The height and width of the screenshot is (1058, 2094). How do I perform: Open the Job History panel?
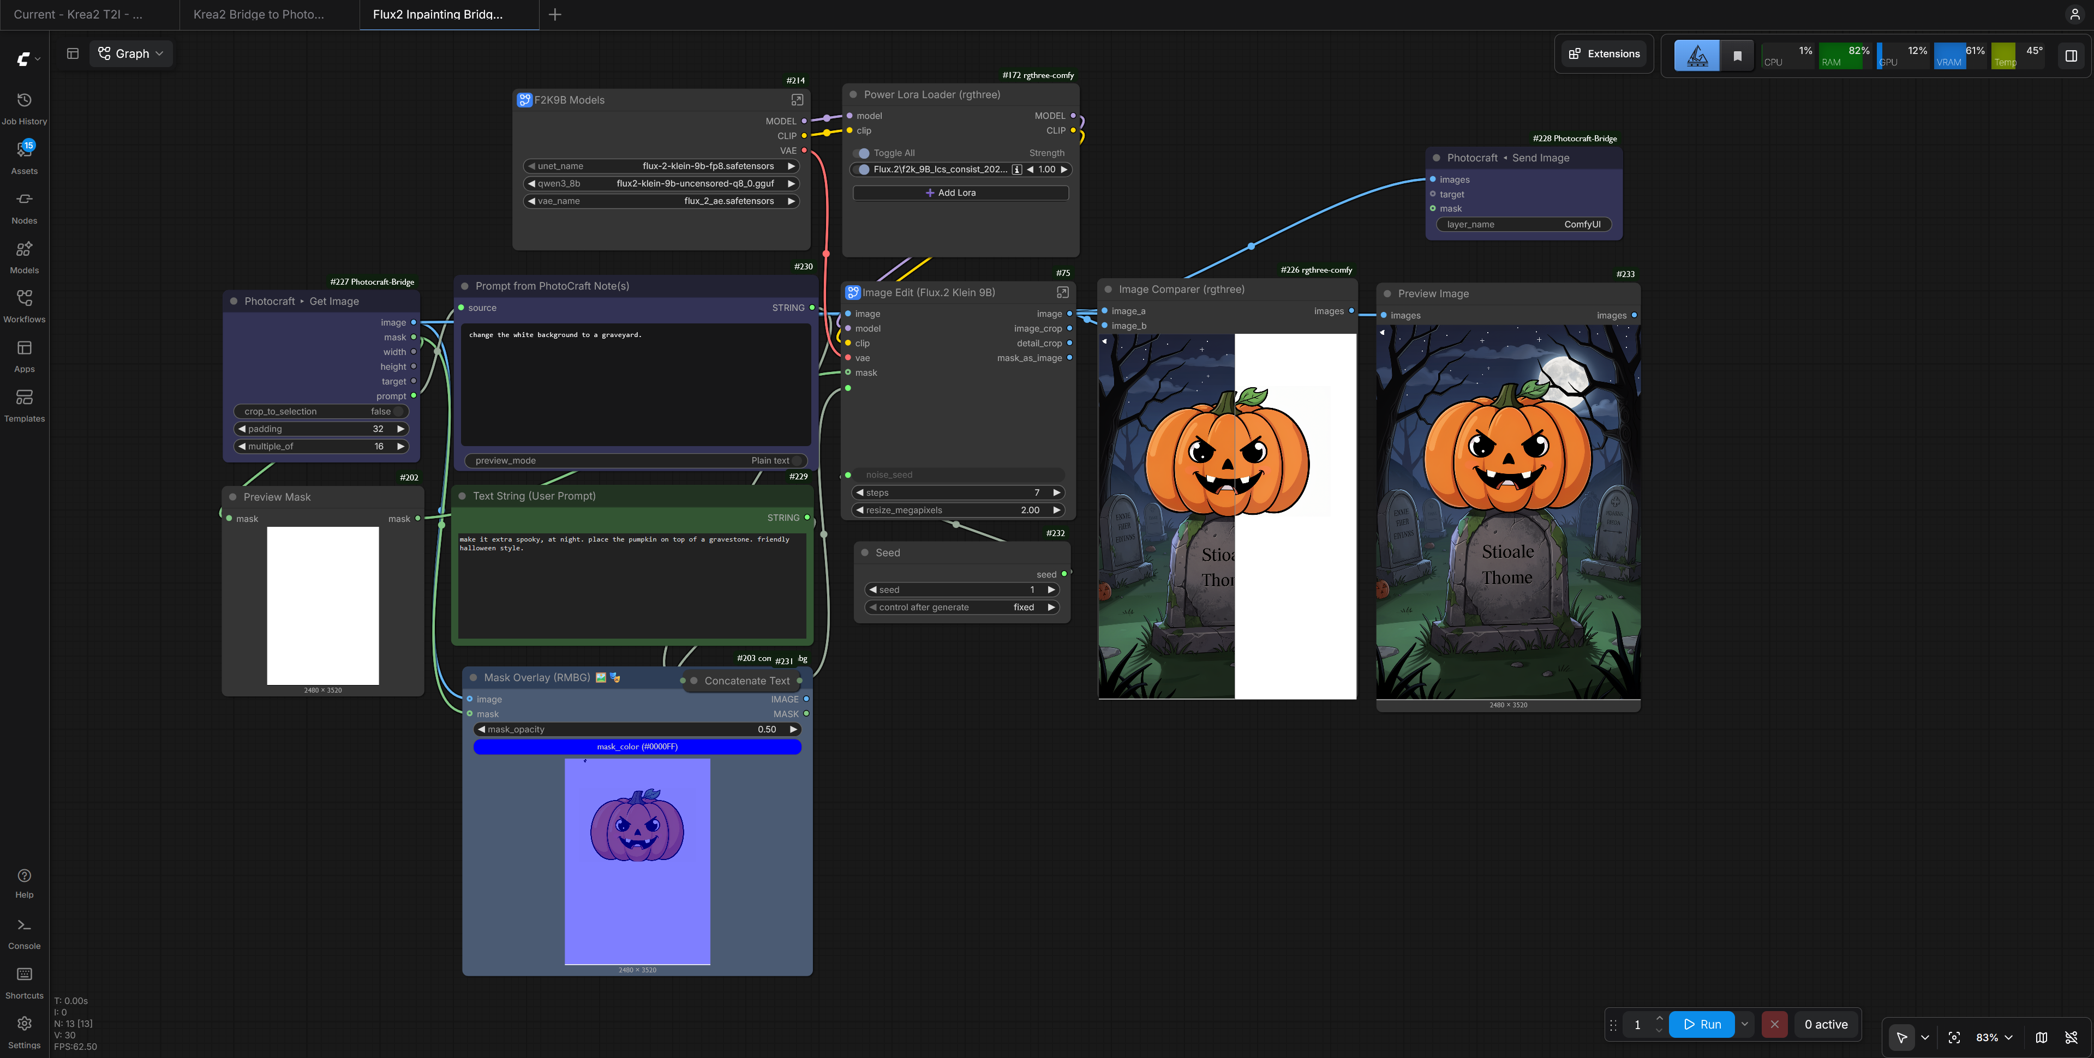tap(25, 109)
